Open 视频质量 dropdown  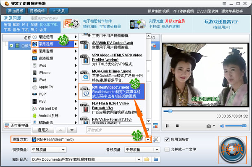49,150
